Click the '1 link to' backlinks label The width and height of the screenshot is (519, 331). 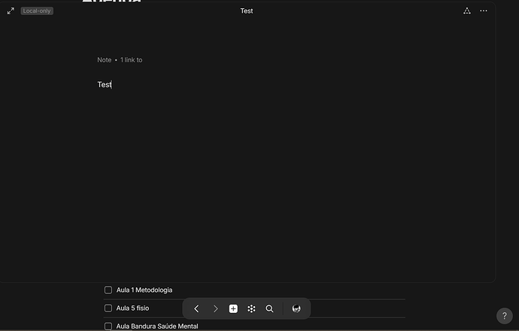131,60
